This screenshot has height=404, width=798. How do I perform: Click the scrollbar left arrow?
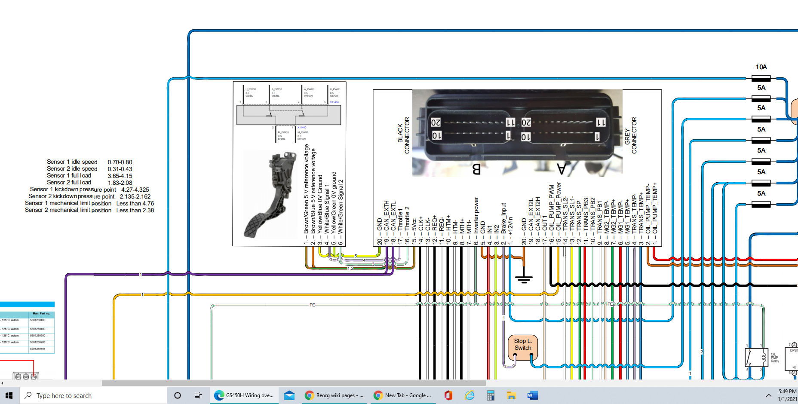tap(2, 383)
